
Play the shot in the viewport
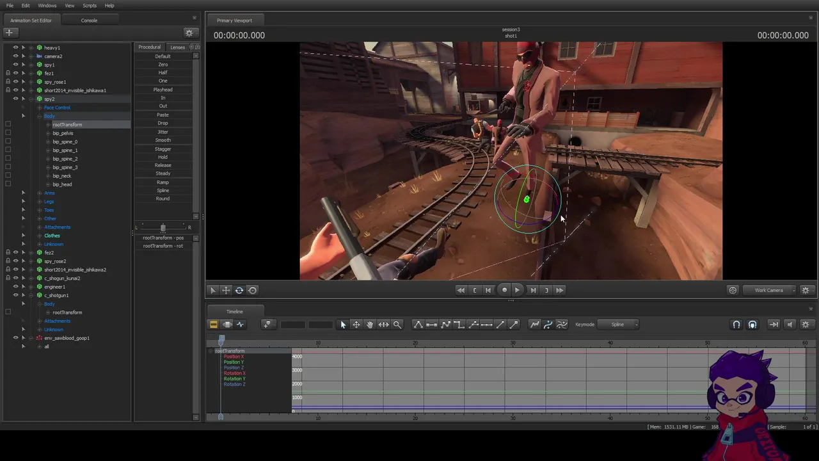(518, 290)
